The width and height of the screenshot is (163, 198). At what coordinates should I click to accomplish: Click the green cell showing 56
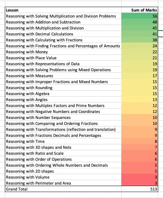(140, 16)
